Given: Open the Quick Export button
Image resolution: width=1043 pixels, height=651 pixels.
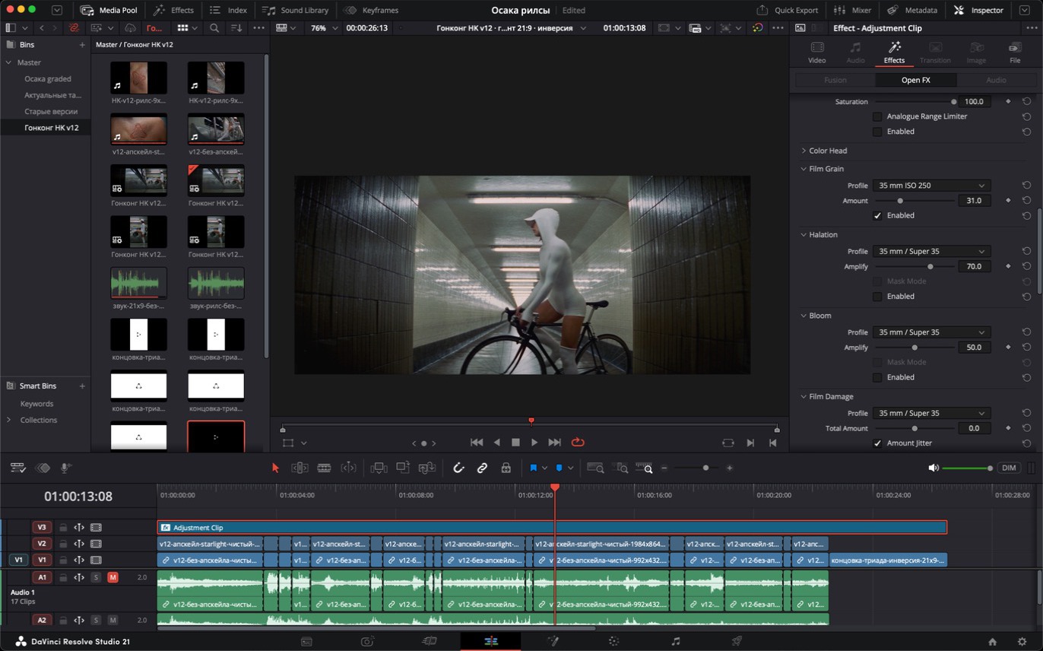Looking at the screenshot, I should [x=788, y=10].
